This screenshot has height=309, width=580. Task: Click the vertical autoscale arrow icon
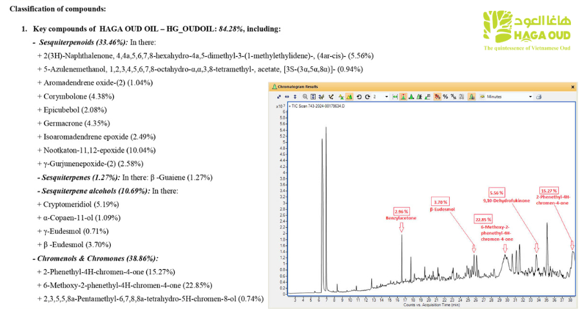tap(295, 97)
